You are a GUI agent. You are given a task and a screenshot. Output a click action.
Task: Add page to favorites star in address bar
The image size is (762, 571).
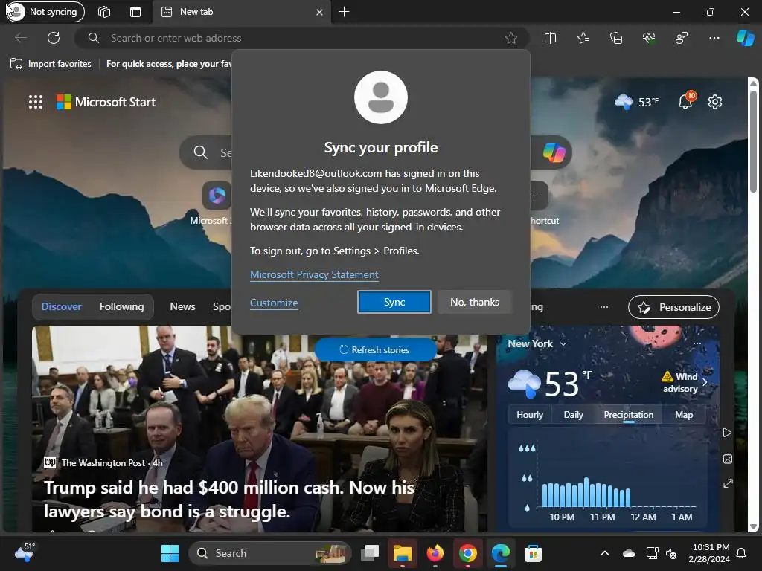click(x=510, y=38)
